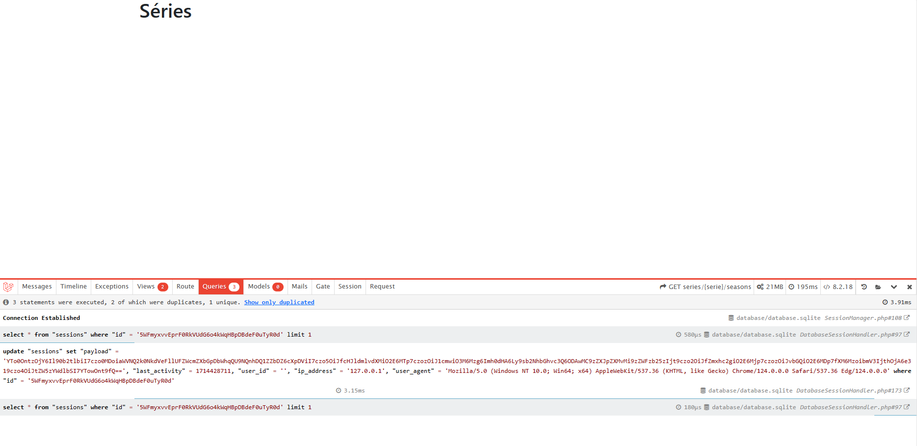Open SessionManager.php#108 external link icon
917x446 pixels.
coord(907,318)
